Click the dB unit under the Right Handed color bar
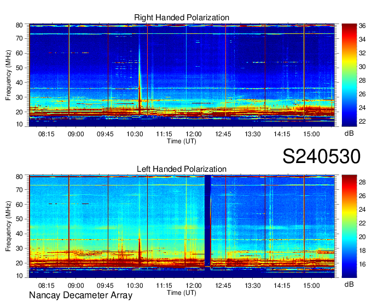 click(x=349, y=133)
